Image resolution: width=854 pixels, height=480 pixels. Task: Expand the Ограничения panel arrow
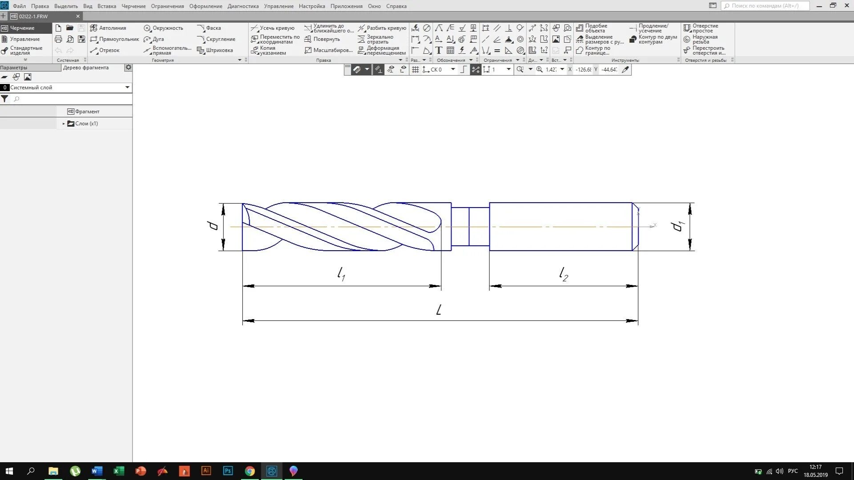coord(517,60)
